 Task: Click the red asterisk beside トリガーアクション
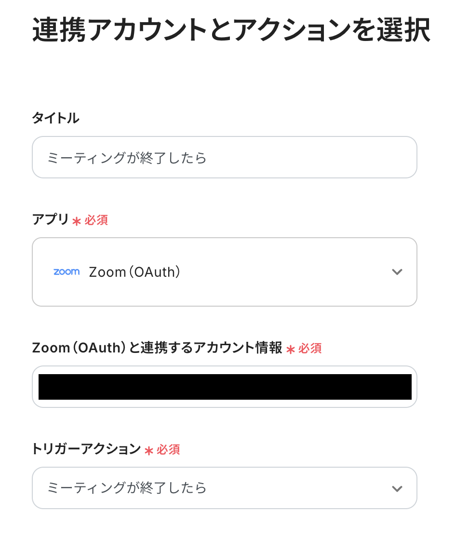[x=149, y=450]
